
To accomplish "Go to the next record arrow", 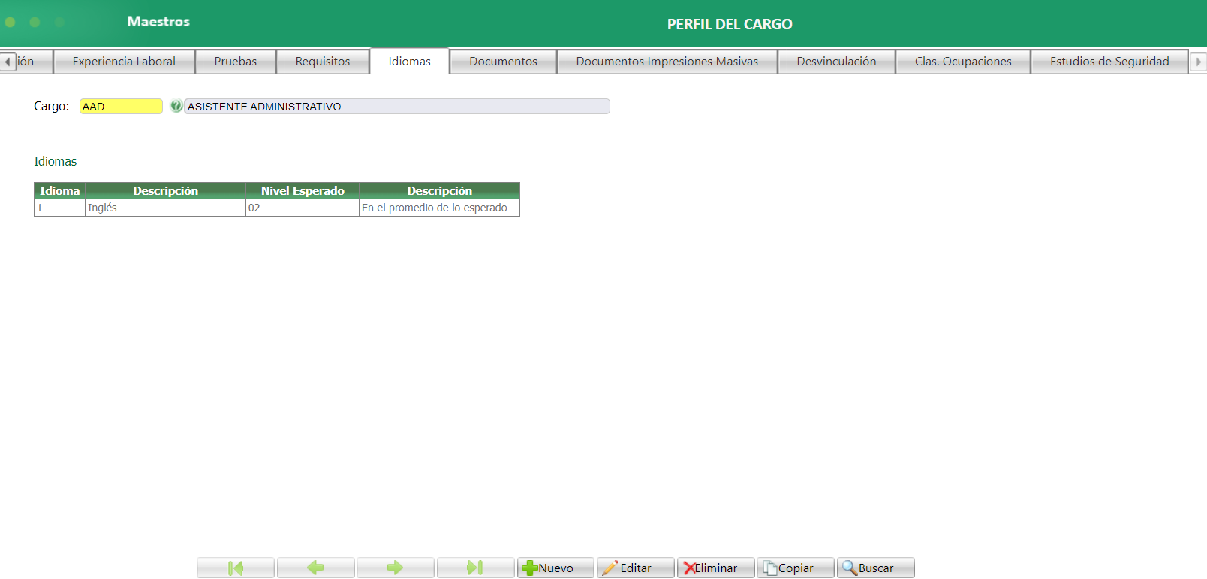I will pyautogui.click(x=396, y=568).
